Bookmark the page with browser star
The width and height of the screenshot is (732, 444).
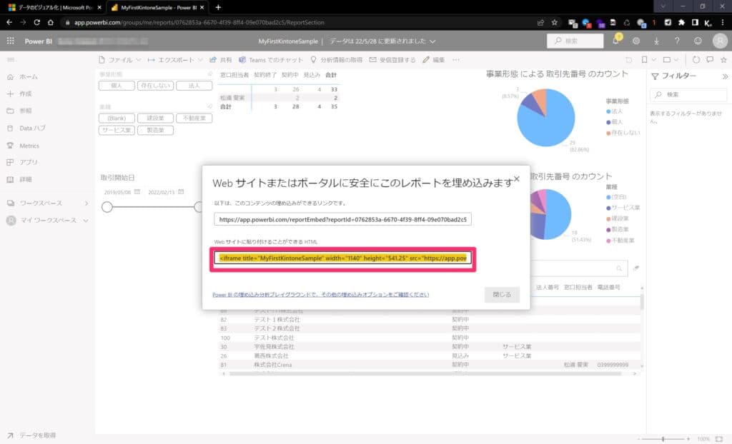click(554, 22)
